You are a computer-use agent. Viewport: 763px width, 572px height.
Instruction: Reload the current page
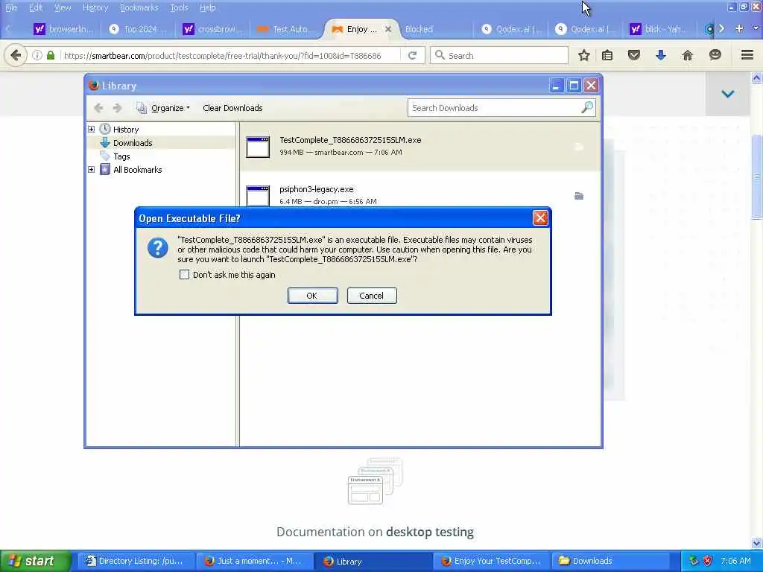pos(413,55)
